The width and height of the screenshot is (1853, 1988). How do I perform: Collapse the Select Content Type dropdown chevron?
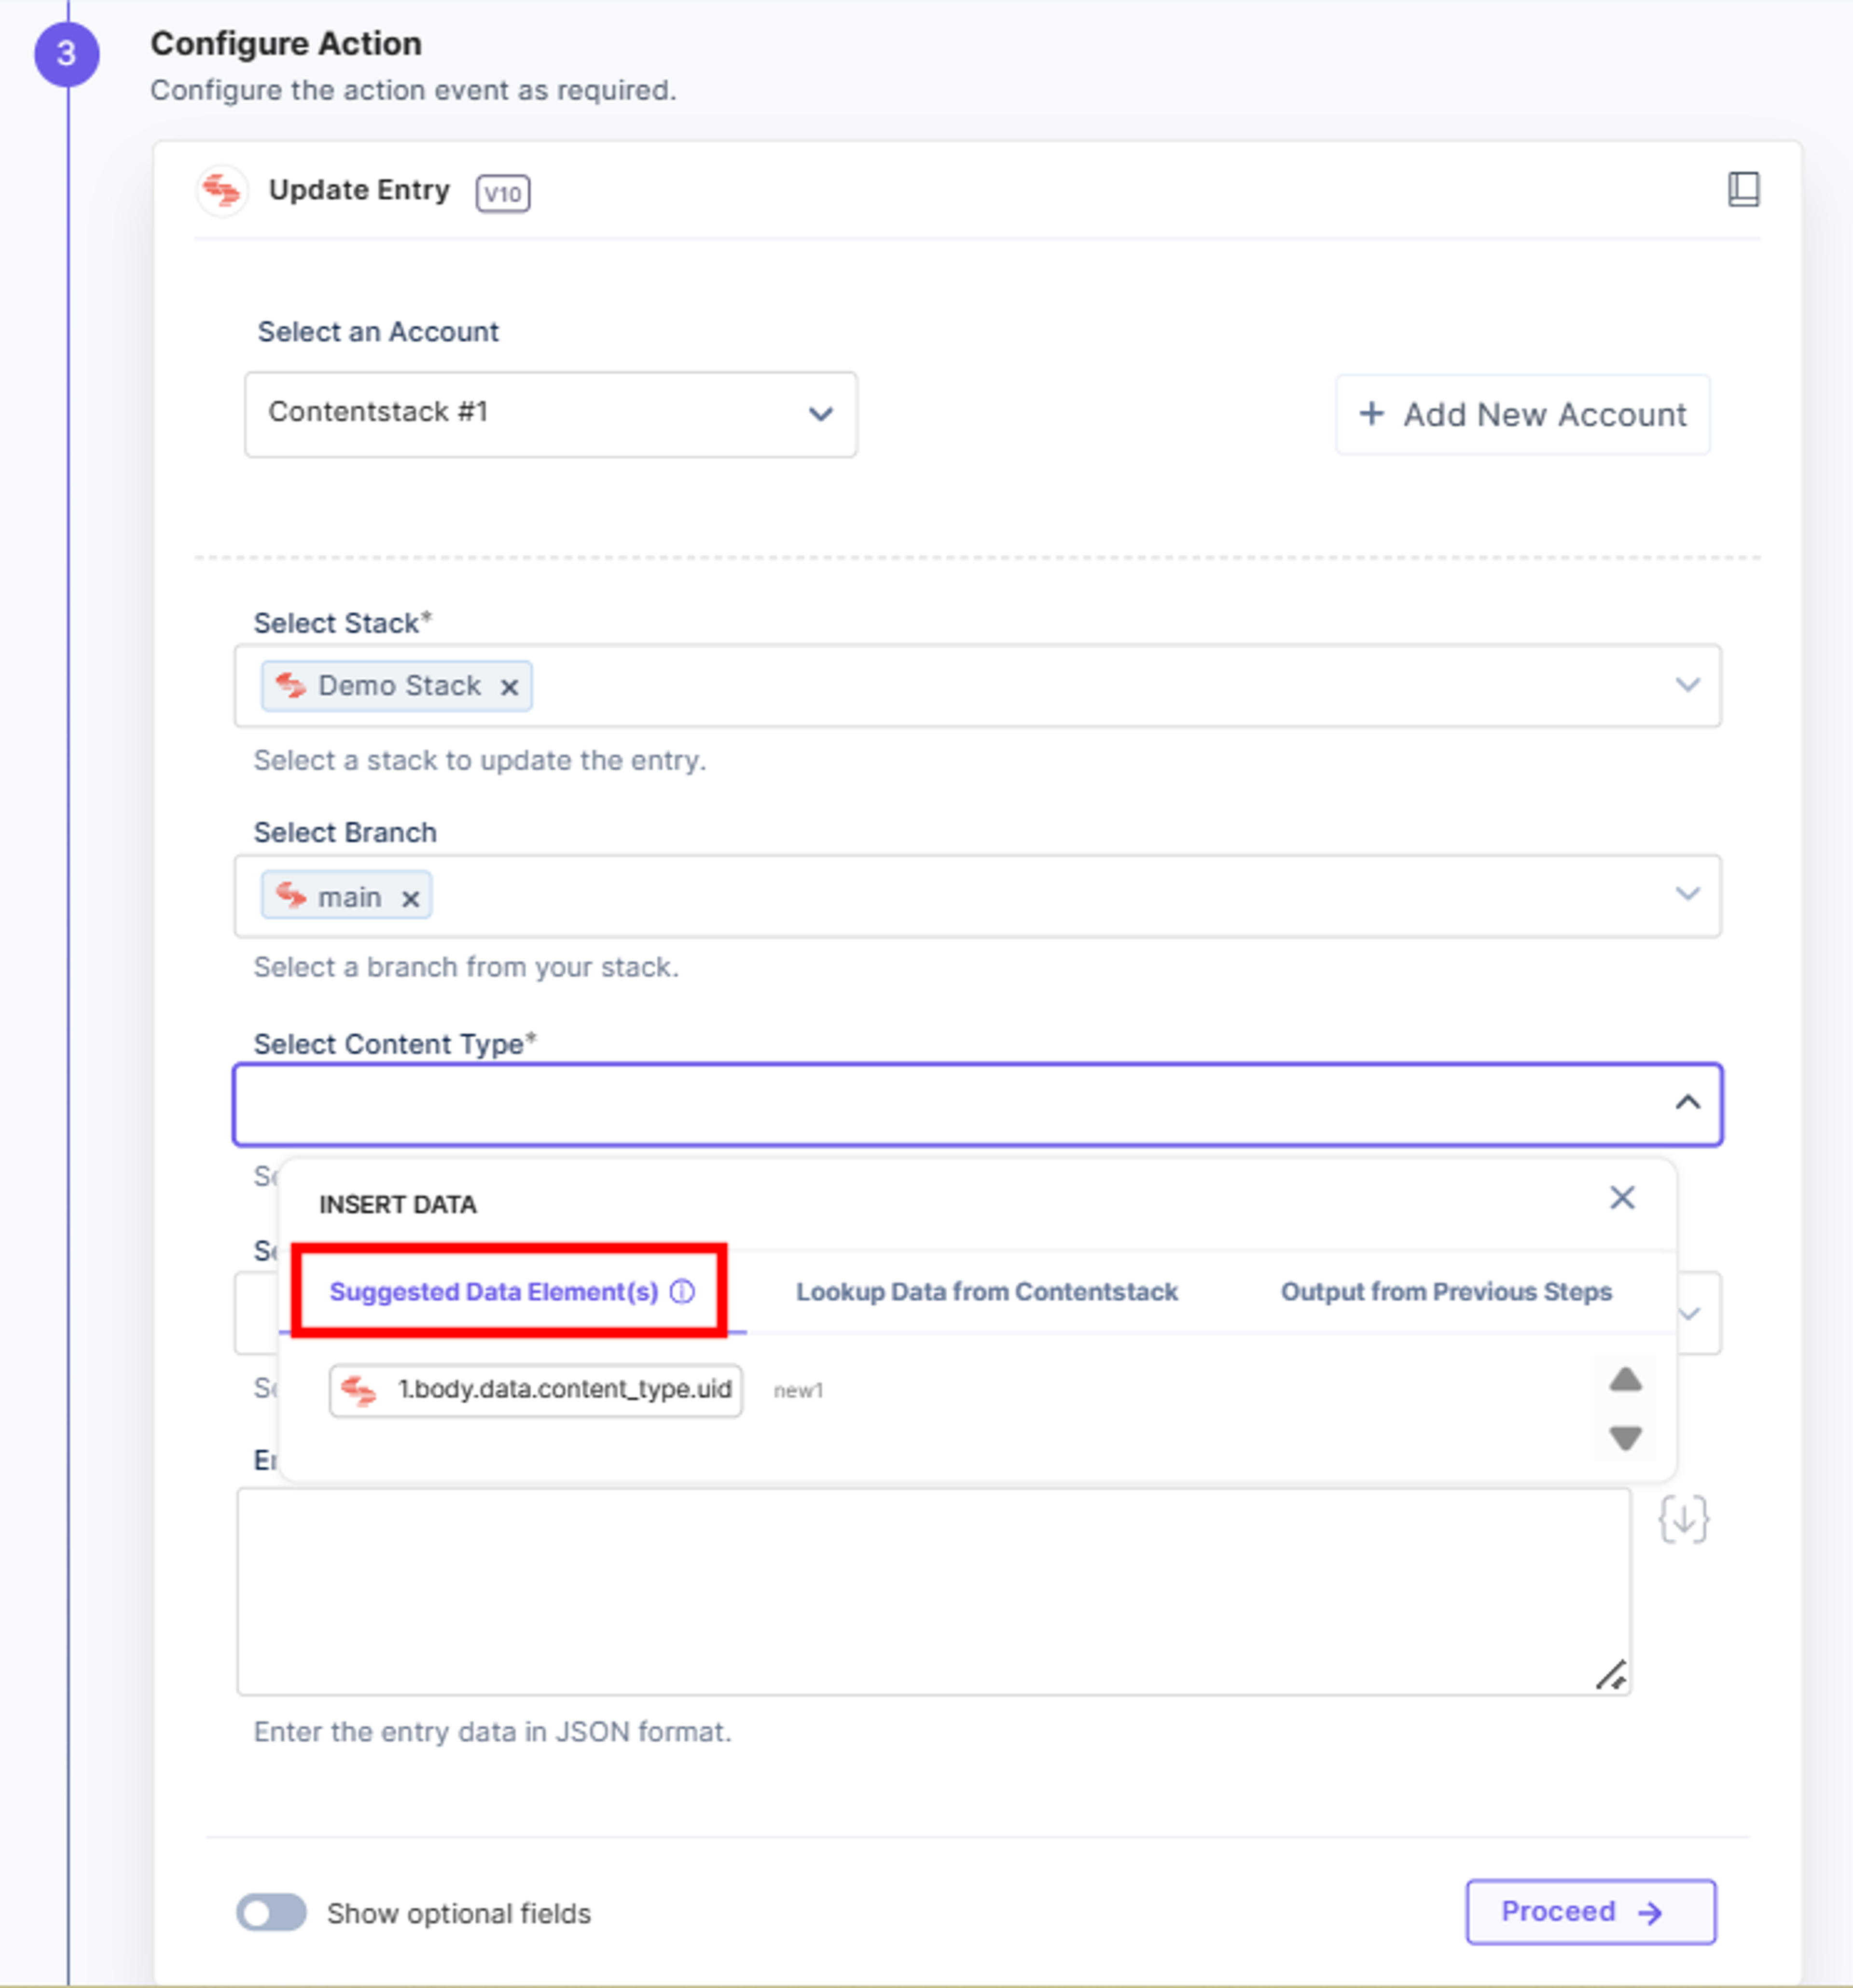tap(1687, 1102)
